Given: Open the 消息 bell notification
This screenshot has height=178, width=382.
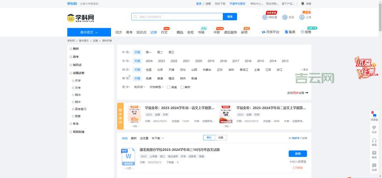Looking at the screenshot, I should (x=303, y=4).
